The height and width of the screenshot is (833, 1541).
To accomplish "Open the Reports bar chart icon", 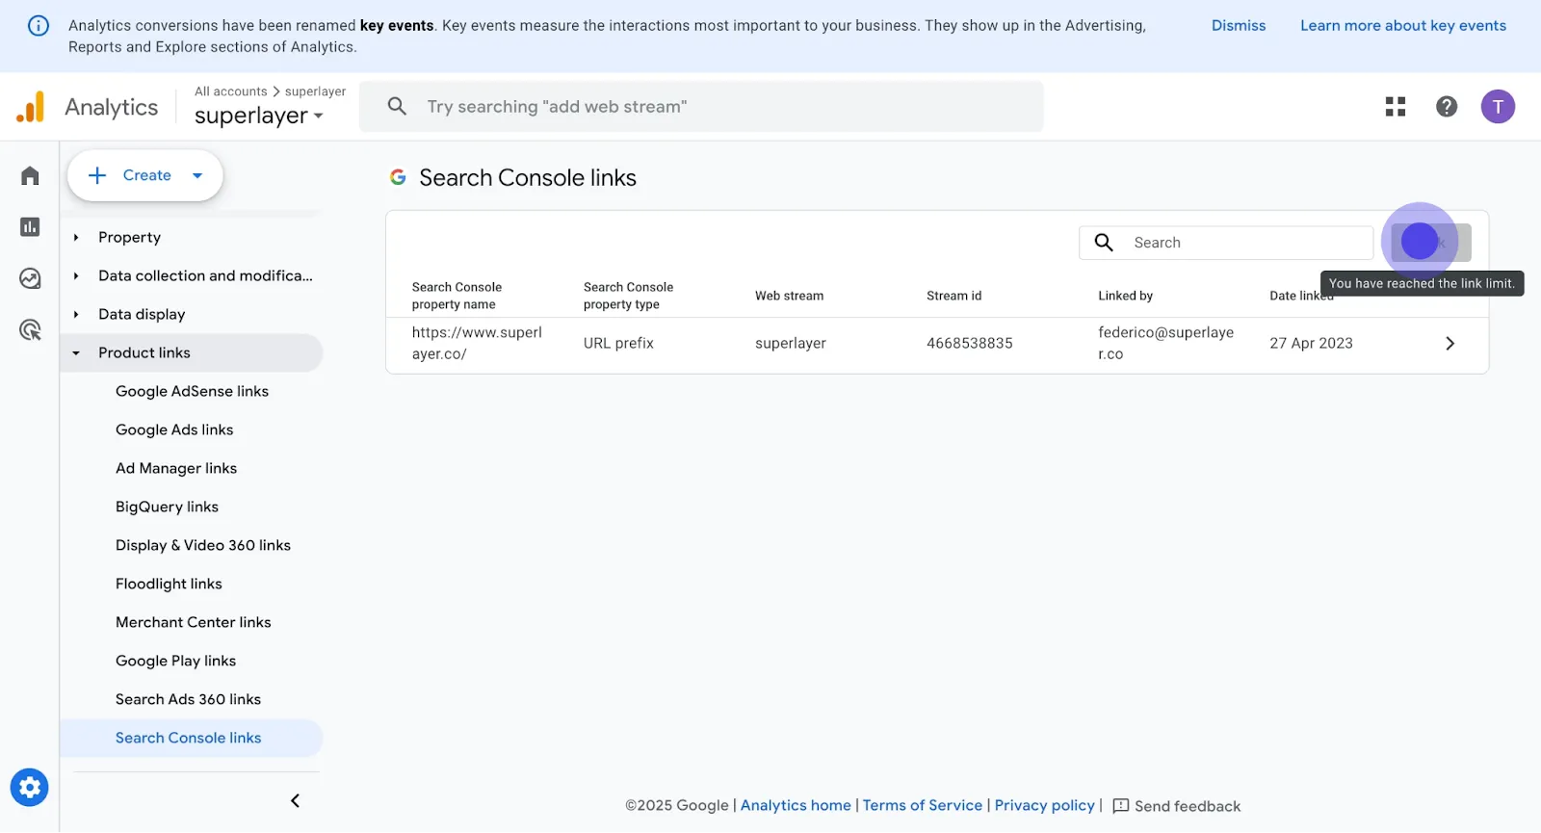I will (x=30, y=226).
